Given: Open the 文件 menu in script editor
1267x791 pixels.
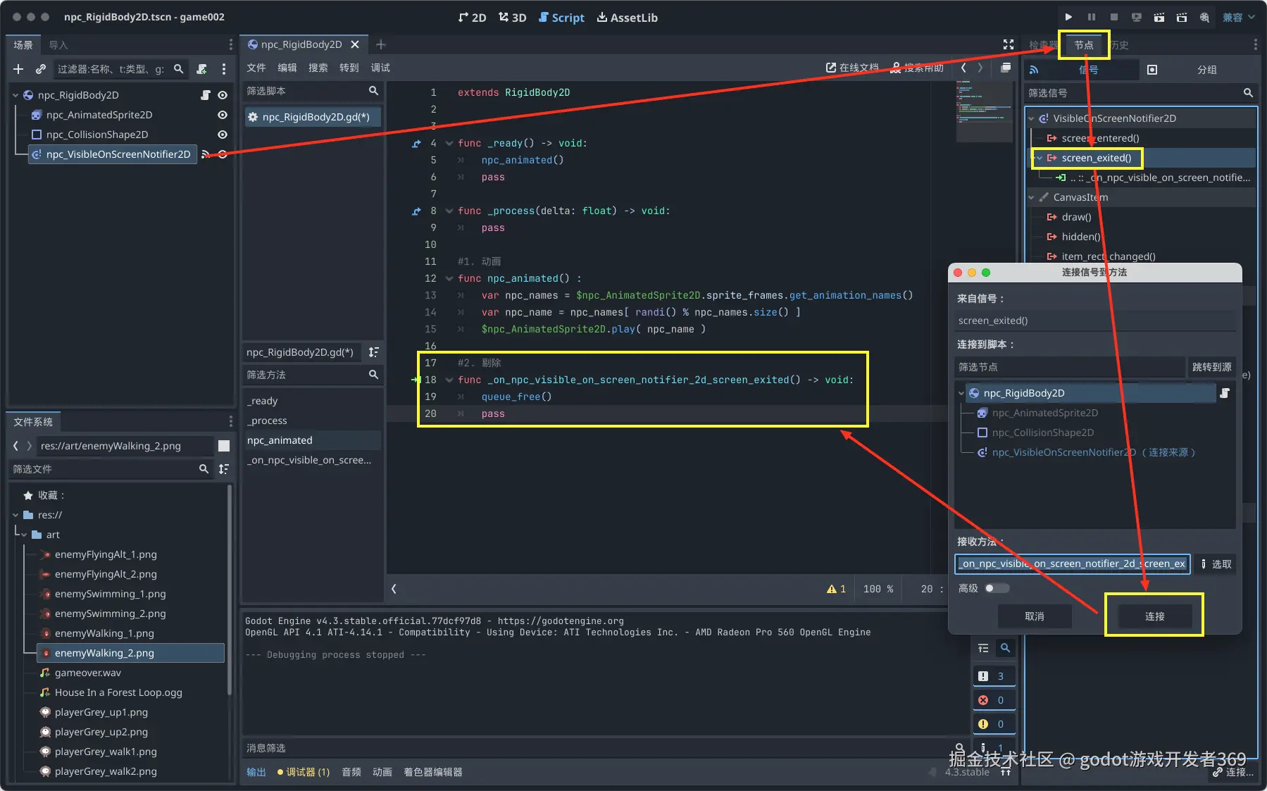Looking at the screenshot, I should pos(256,68).
